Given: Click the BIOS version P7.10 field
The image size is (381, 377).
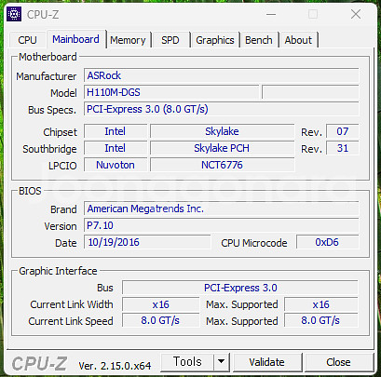Looking at the screenshot, I should 222,225.
